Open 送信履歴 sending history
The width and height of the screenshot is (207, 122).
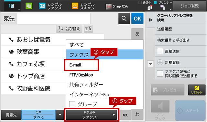tap(180, 29)
